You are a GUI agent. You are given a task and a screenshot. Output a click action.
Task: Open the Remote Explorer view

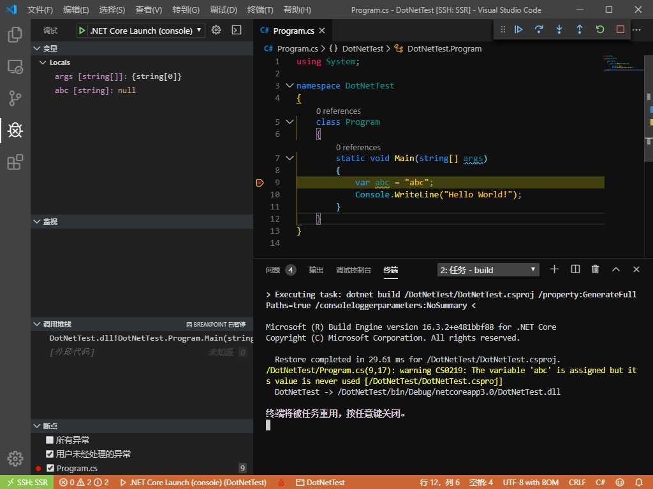pos(15,66)
